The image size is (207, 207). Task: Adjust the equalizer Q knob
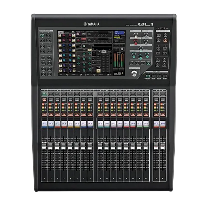point(134,55)
